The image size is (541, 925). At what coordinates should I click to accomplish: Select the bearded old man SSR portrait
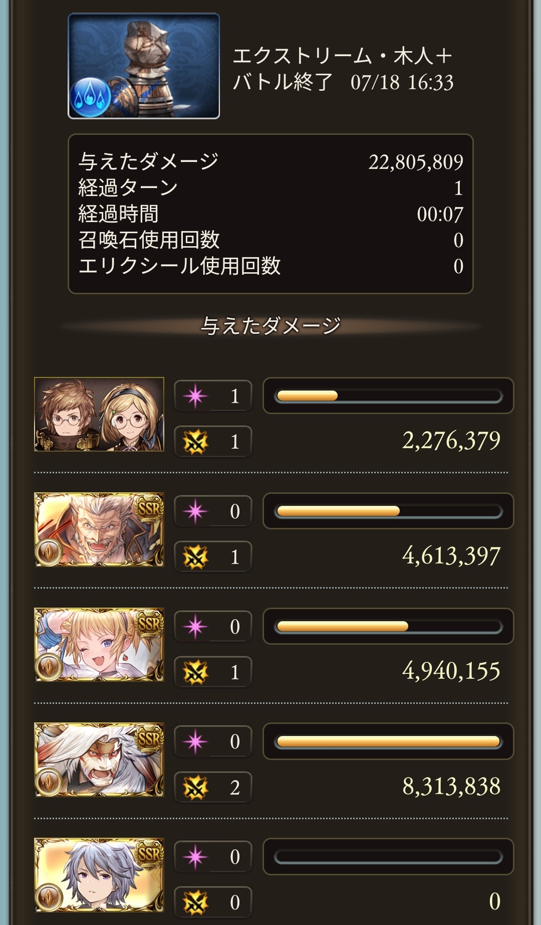pyautogui.click(x=99, y=529)
